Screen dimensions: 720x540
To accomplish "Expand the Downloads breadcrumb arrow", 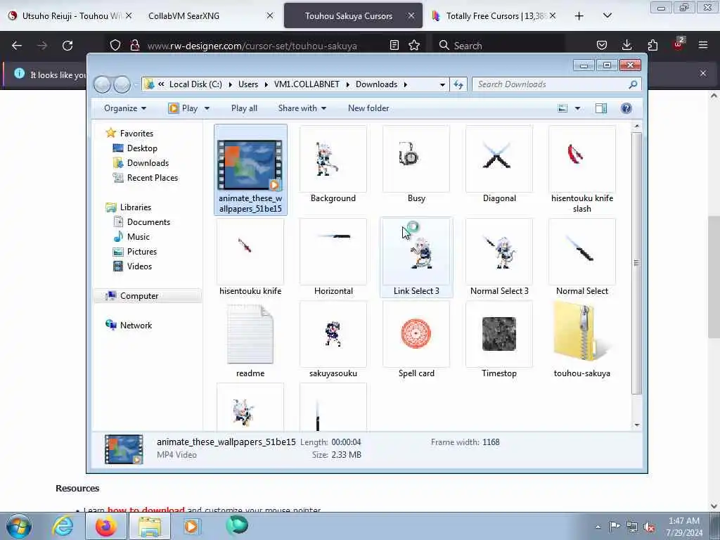I will coord(406,84).
